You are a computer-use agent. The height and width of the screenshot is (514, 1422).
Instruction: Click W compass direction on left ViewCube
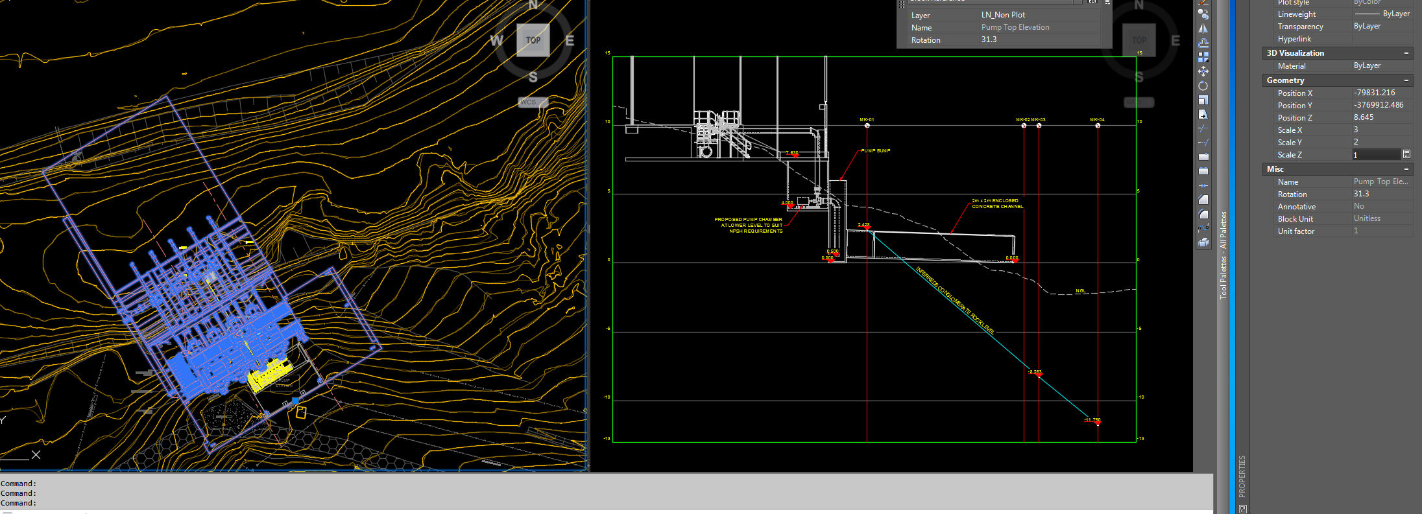point(496,41)
